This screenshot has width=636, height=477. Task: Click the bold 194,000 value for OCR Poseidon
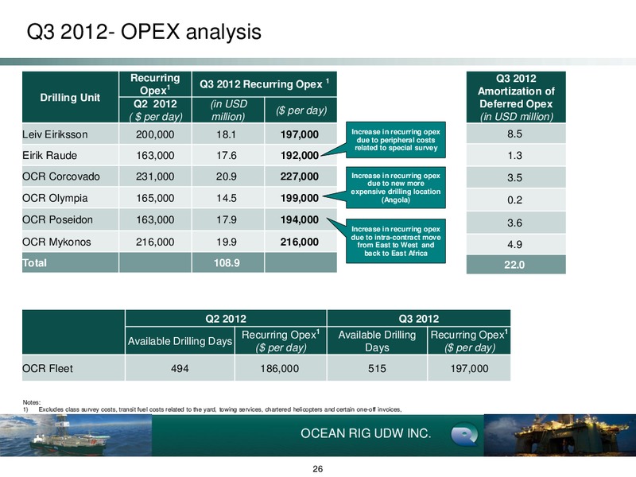point(300,219)
